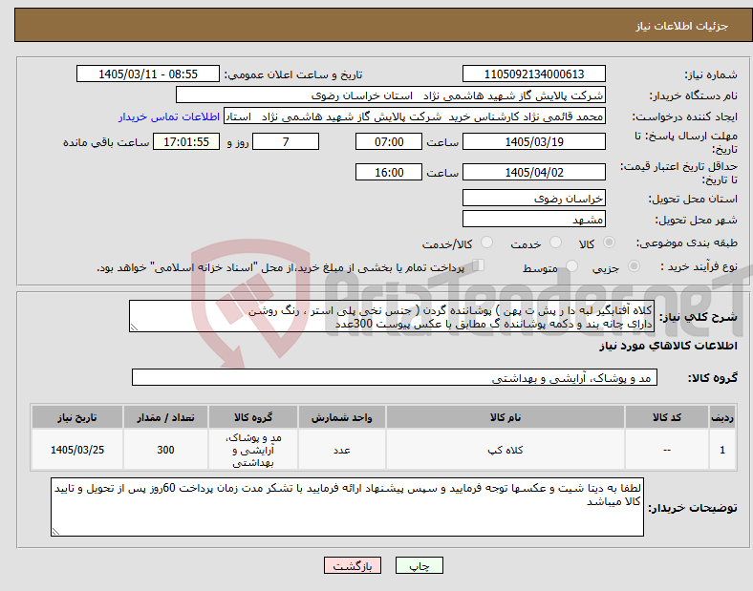Select the متوسط purchase type radio
This screenshot has width=753, height=591.
571,265
